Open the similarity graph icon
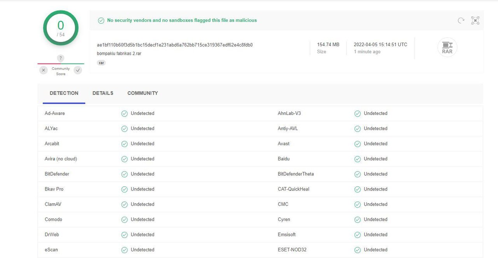498x258 pixels. (475, 21)
